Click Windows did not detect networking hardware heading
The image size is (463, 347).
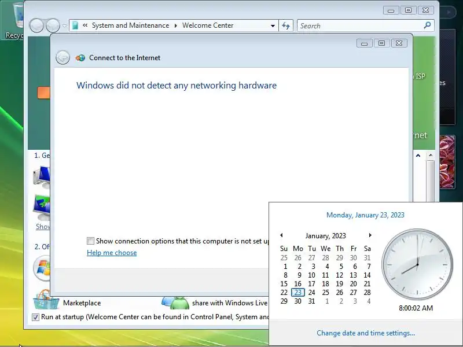[x=177, y=85]
